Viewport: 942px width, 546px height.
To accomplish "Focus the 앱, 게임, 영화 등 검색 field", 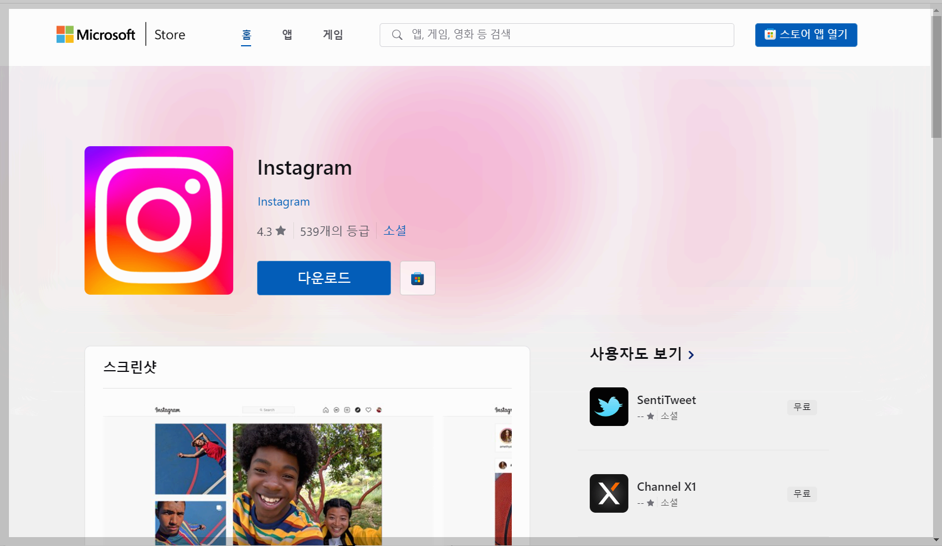I will pos(556,34).
